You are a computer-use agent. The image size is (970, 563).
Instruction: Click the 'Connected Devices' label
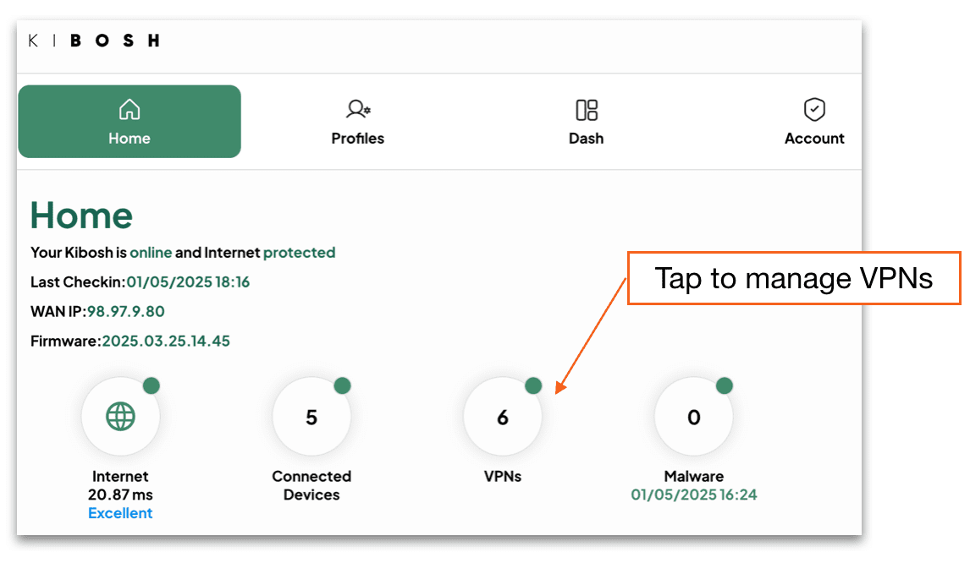[x=311, y=485]
